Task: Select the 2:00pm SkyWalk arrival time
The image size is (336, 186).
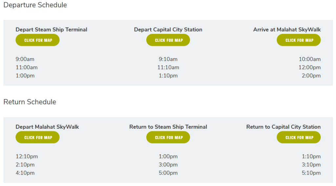Action: (311, 76)
